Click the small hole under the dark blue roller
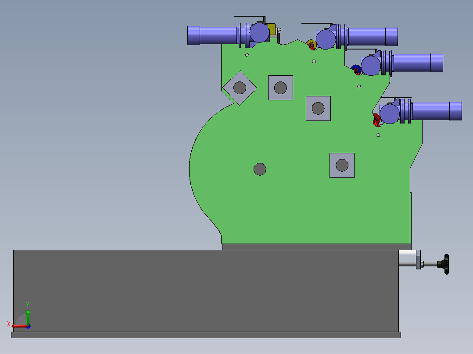Screen dimensions: 473x354 point(359,86)
